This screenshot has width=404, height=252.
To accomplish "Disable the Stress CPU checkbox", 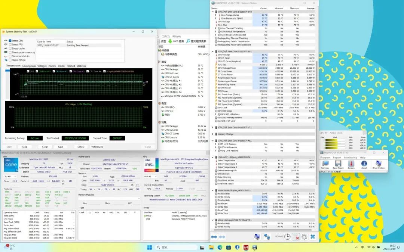I will [10, 41].
